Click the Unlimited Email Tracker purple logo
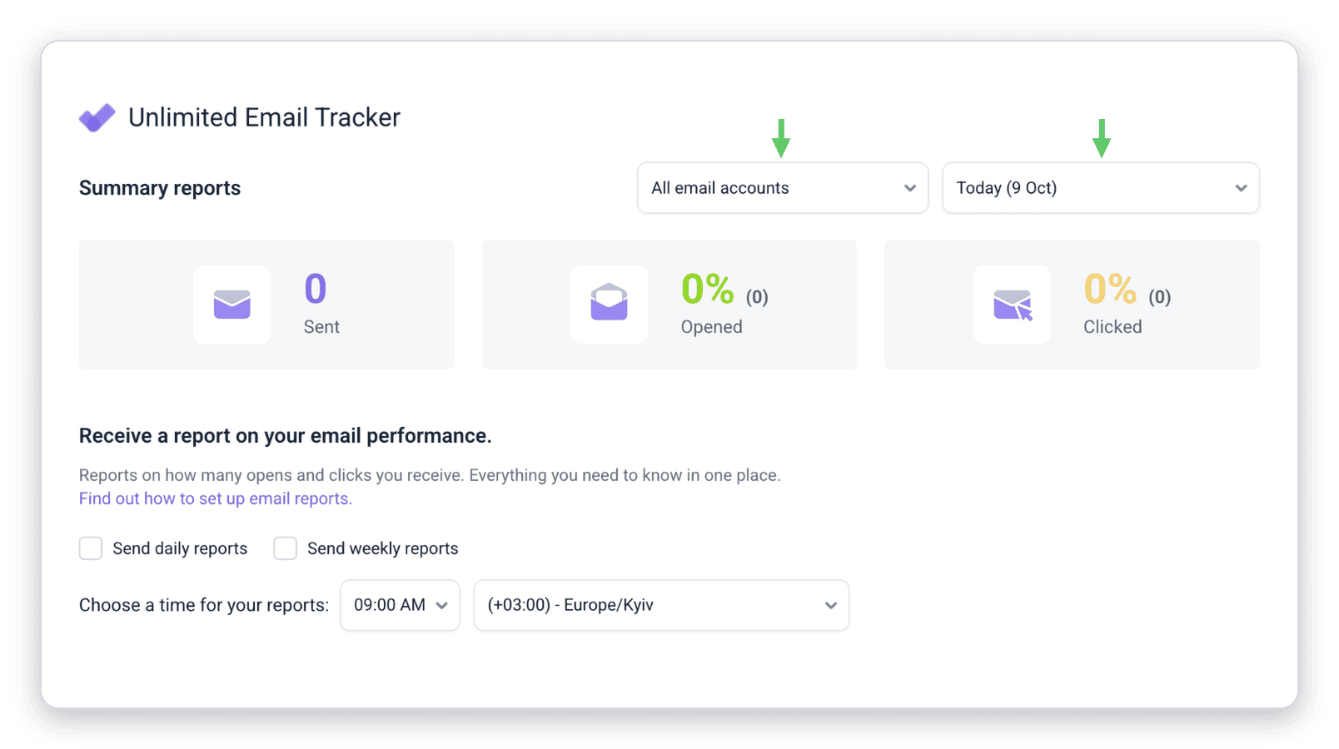The image size is (1339, 749). point(97,117)
